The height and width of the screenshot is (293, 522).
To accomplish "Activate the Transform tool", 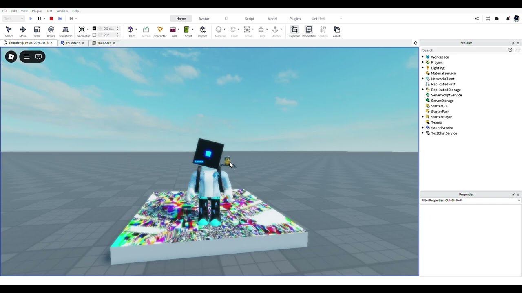I will (65, 31).
